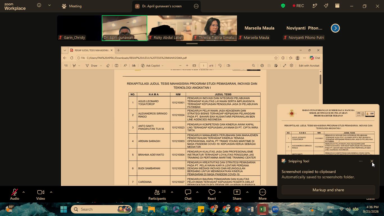Open the React emoji menu

click(212, 195)
